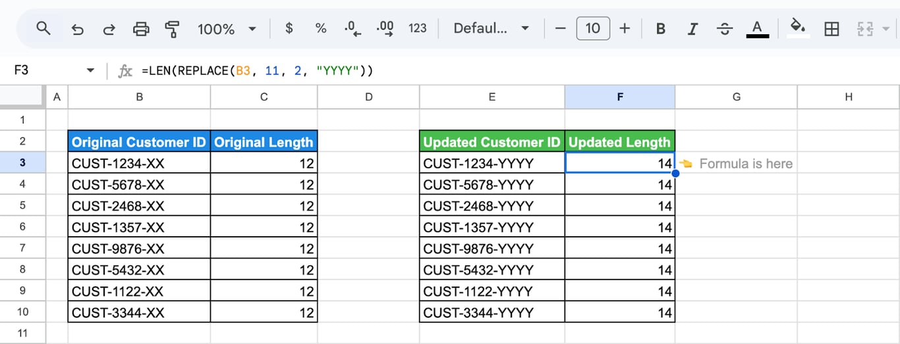
Task: Select cell CUST-5678-XX
Action: click(140, 184)
